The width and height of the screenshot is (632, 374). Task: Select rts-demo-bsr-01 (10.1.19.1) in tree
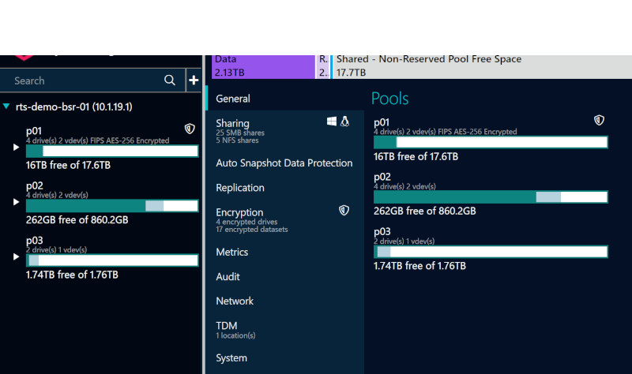tap(73, 107)
